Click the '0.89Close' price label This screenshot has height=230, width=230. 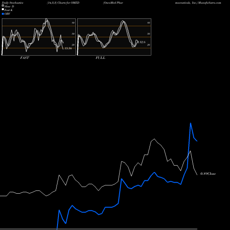point(208,174)
